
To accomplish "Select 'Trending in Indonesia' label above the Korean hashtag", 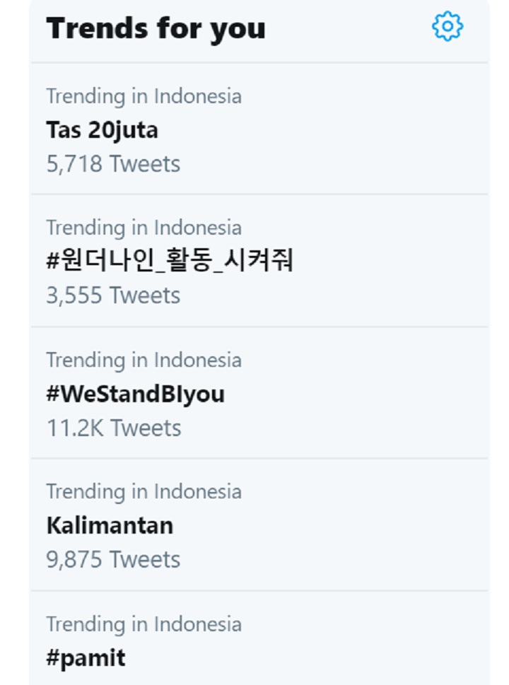I will click(x=144, y=228).
